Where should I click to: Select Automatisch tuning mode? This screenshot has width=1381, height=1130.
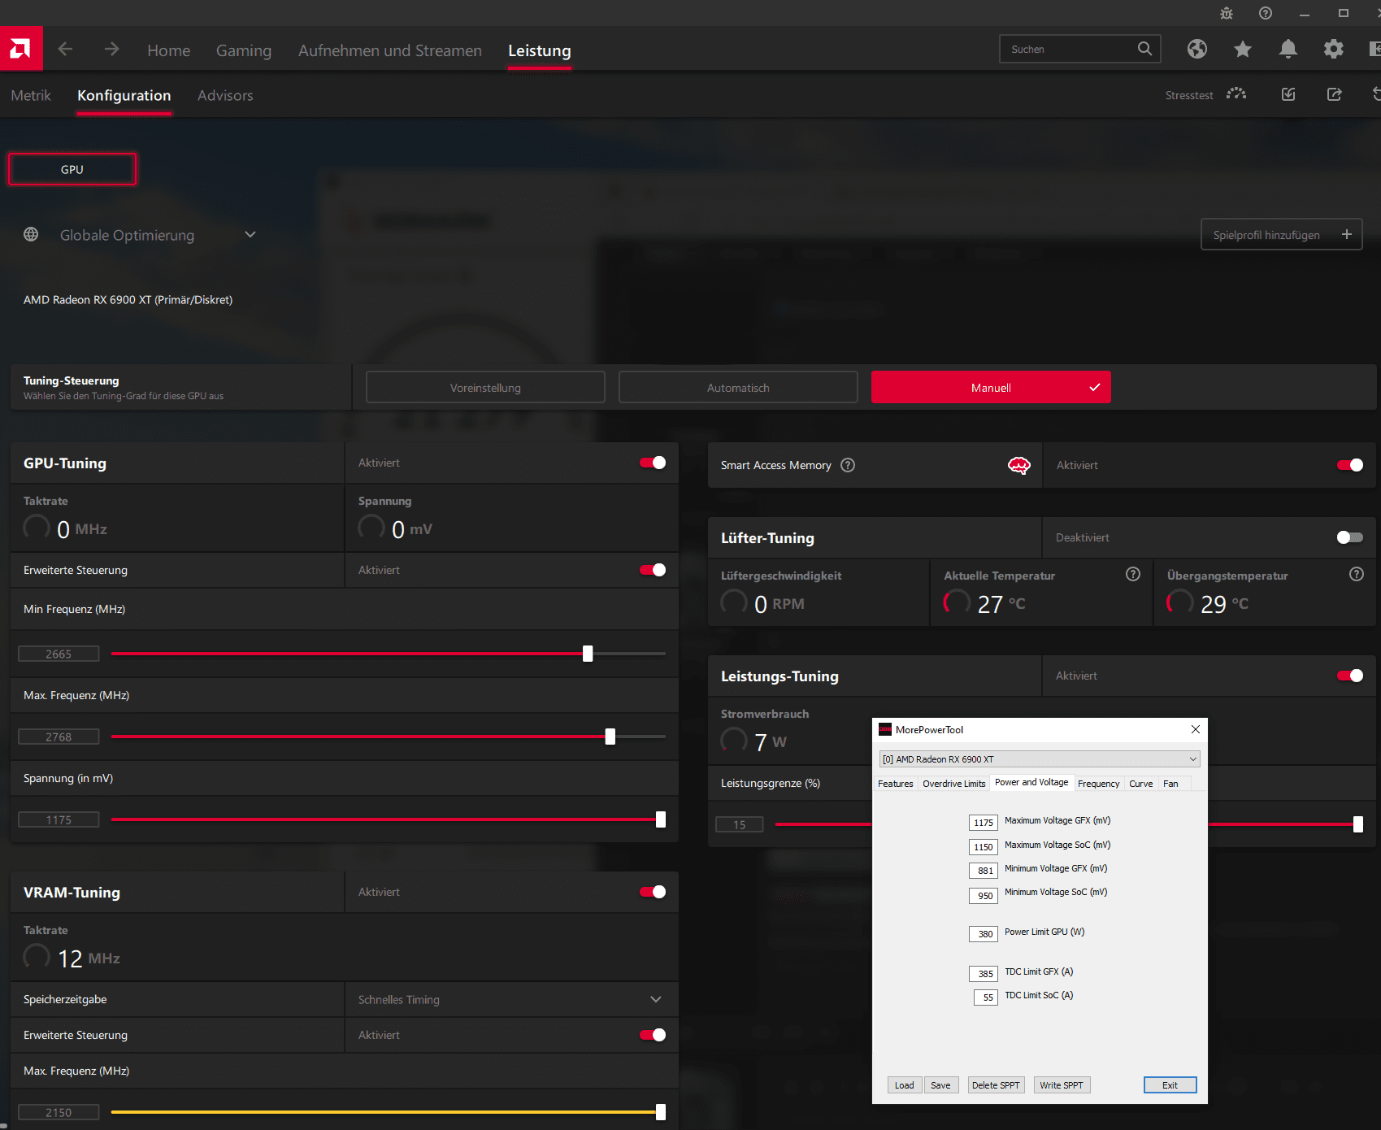(738, 387)
